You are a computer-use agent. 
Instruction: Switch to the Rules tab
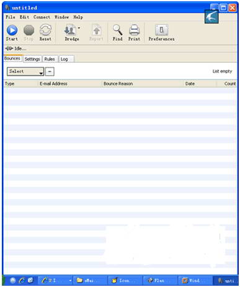coord(50,59)
